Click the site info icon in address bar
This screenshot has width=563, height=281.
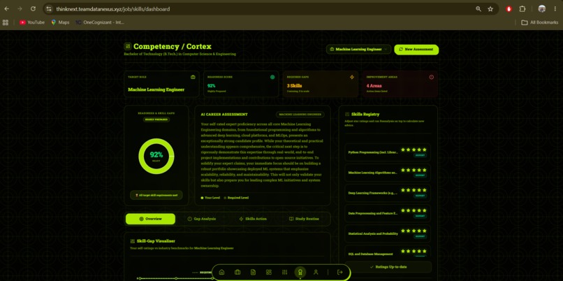49,9
